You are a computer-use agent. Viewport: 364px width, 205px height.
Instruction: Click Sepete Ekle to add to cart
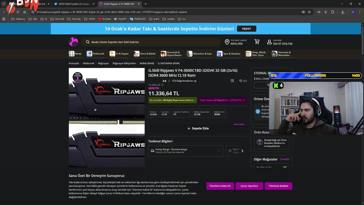[198, 128]
